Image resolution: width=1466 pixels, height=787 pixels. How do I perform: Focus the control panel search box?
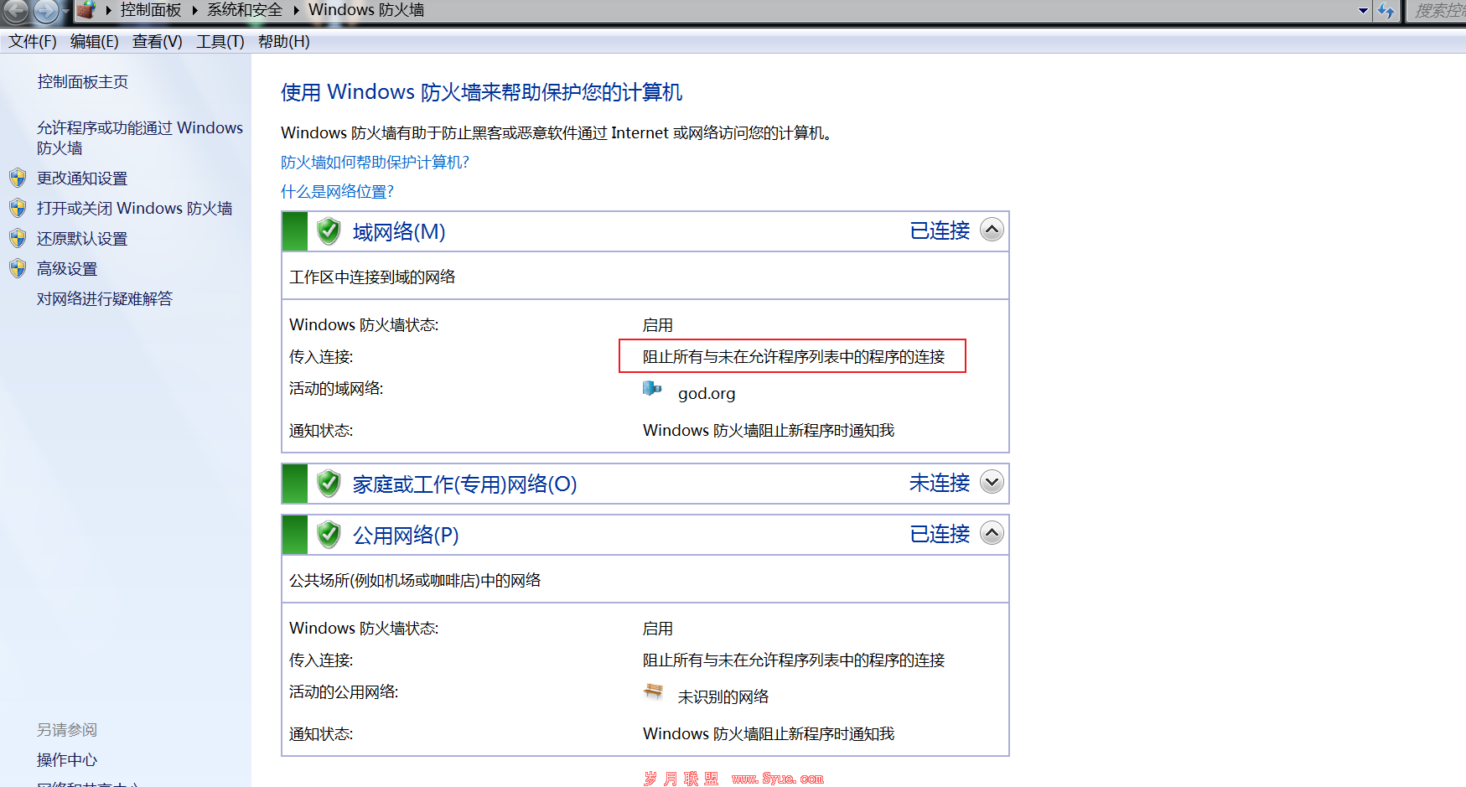[x=1437, y=11]
